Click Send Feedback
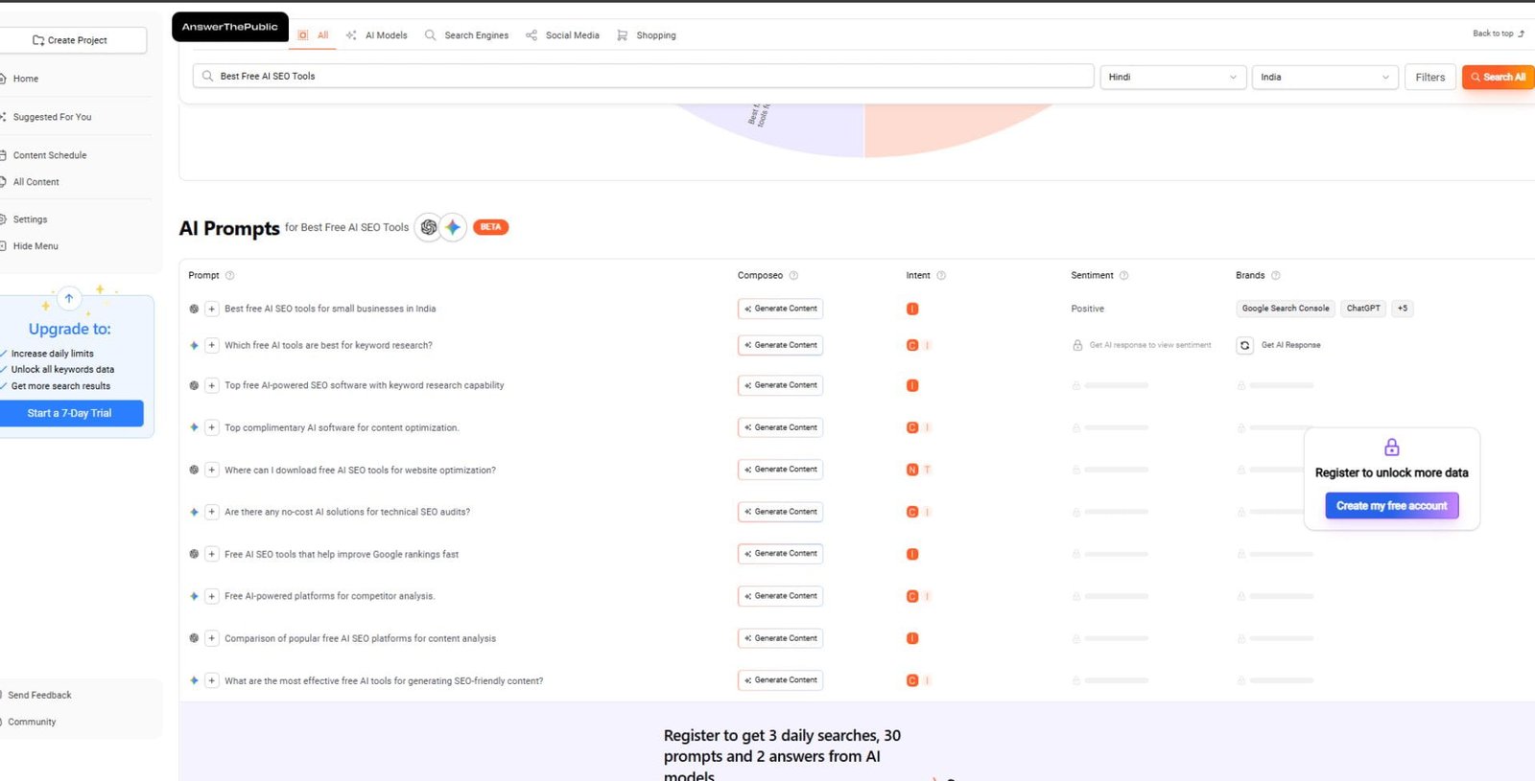Viewport: 1535px width, 781px height. pyautogui.click(x=39, y=696)
